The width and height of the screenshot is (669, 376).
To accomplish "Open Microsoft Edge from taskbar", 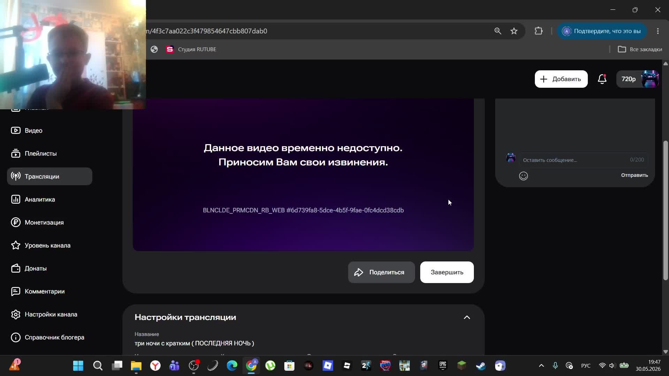I will point(232,366).
